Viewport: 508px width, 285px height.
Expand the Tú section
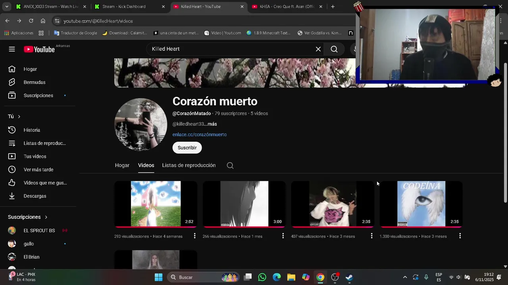coord(14,116)
